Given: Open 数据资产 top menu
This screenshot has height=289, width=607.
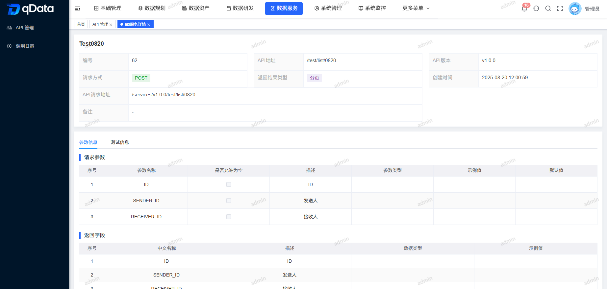Looking at the screenshot, I should click(x=196, y=8).
